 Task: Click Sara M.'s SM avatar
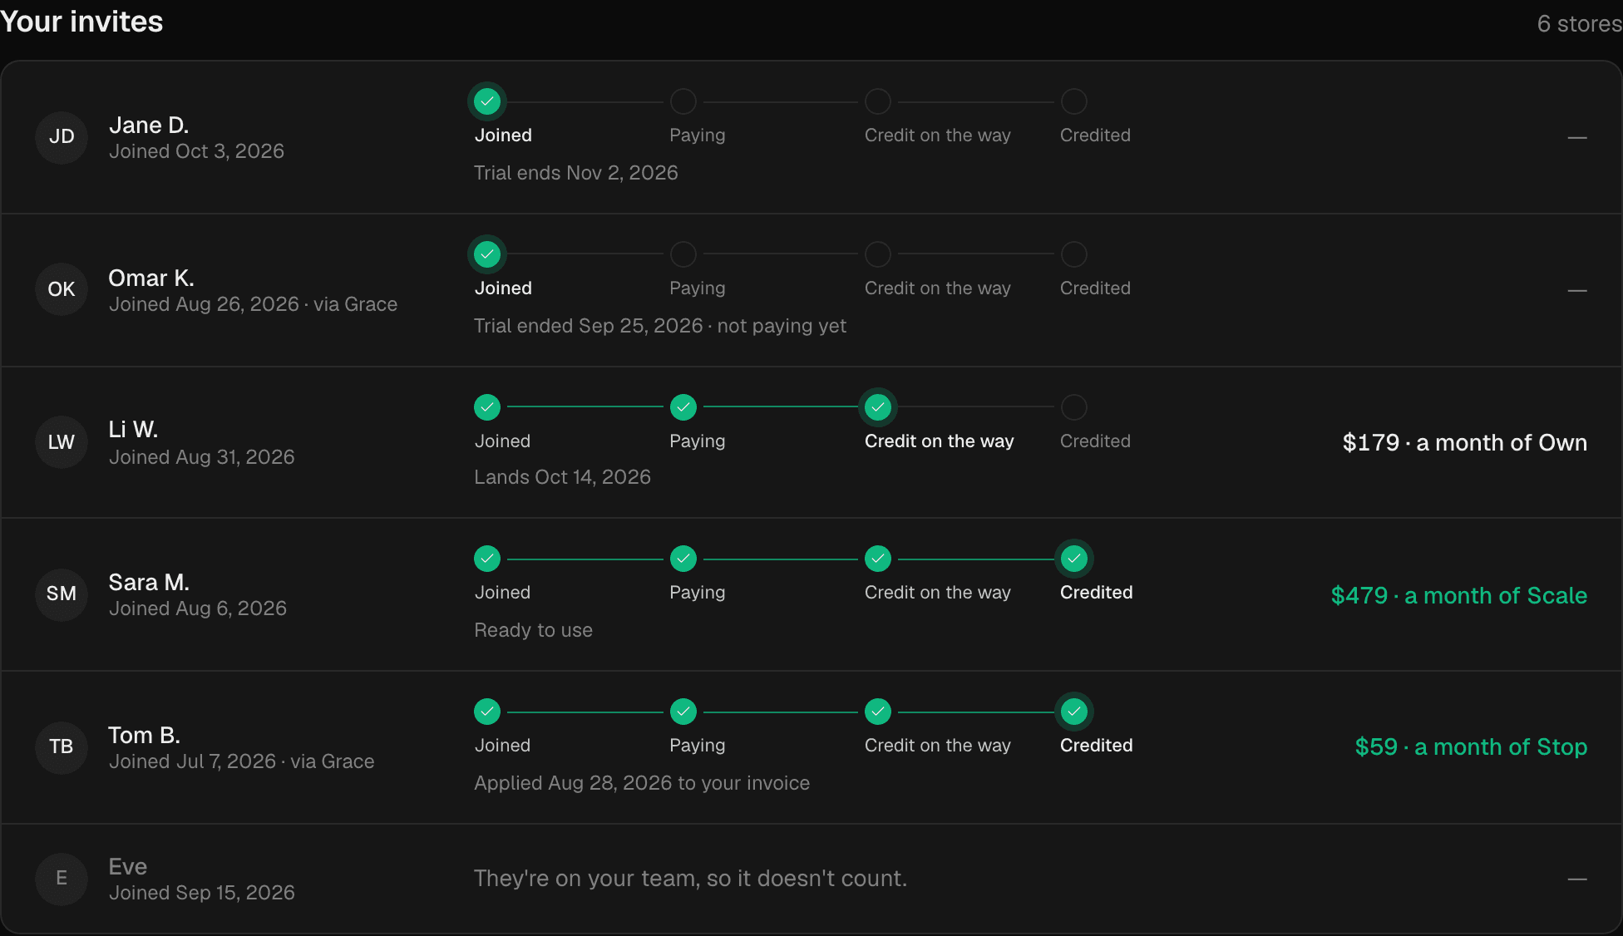click(x=62, y=594)
